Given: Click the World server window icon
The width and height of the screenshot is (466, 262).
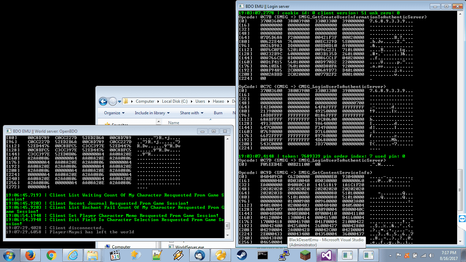Looking at the screenshot, I should 8,131.
